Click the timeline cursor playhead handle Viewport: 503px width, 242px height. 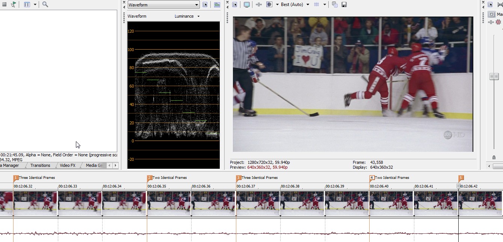458,186
